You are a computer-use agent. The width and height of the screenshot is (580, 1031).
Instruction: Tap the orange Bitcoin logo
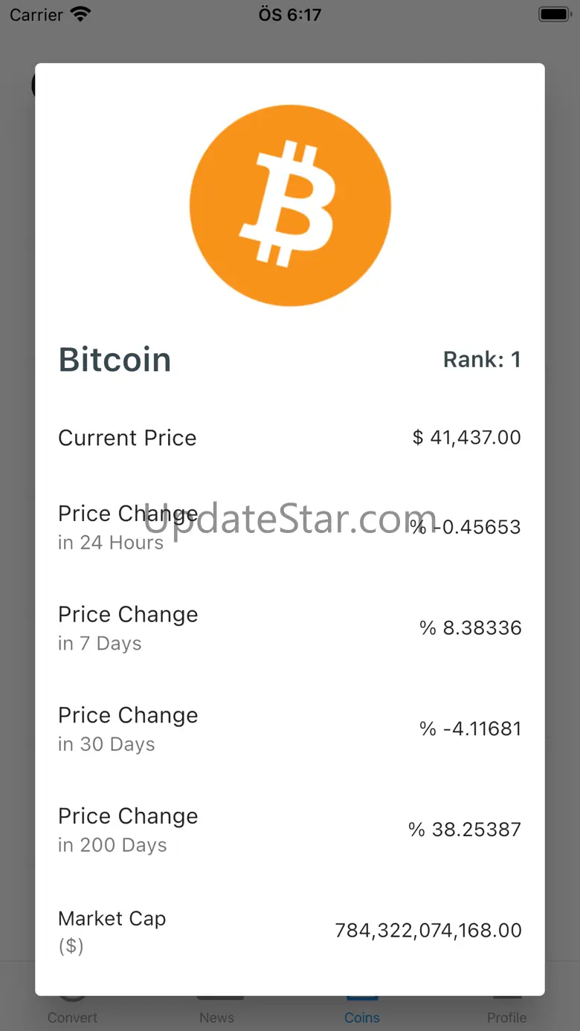click(x=290, y=205)
